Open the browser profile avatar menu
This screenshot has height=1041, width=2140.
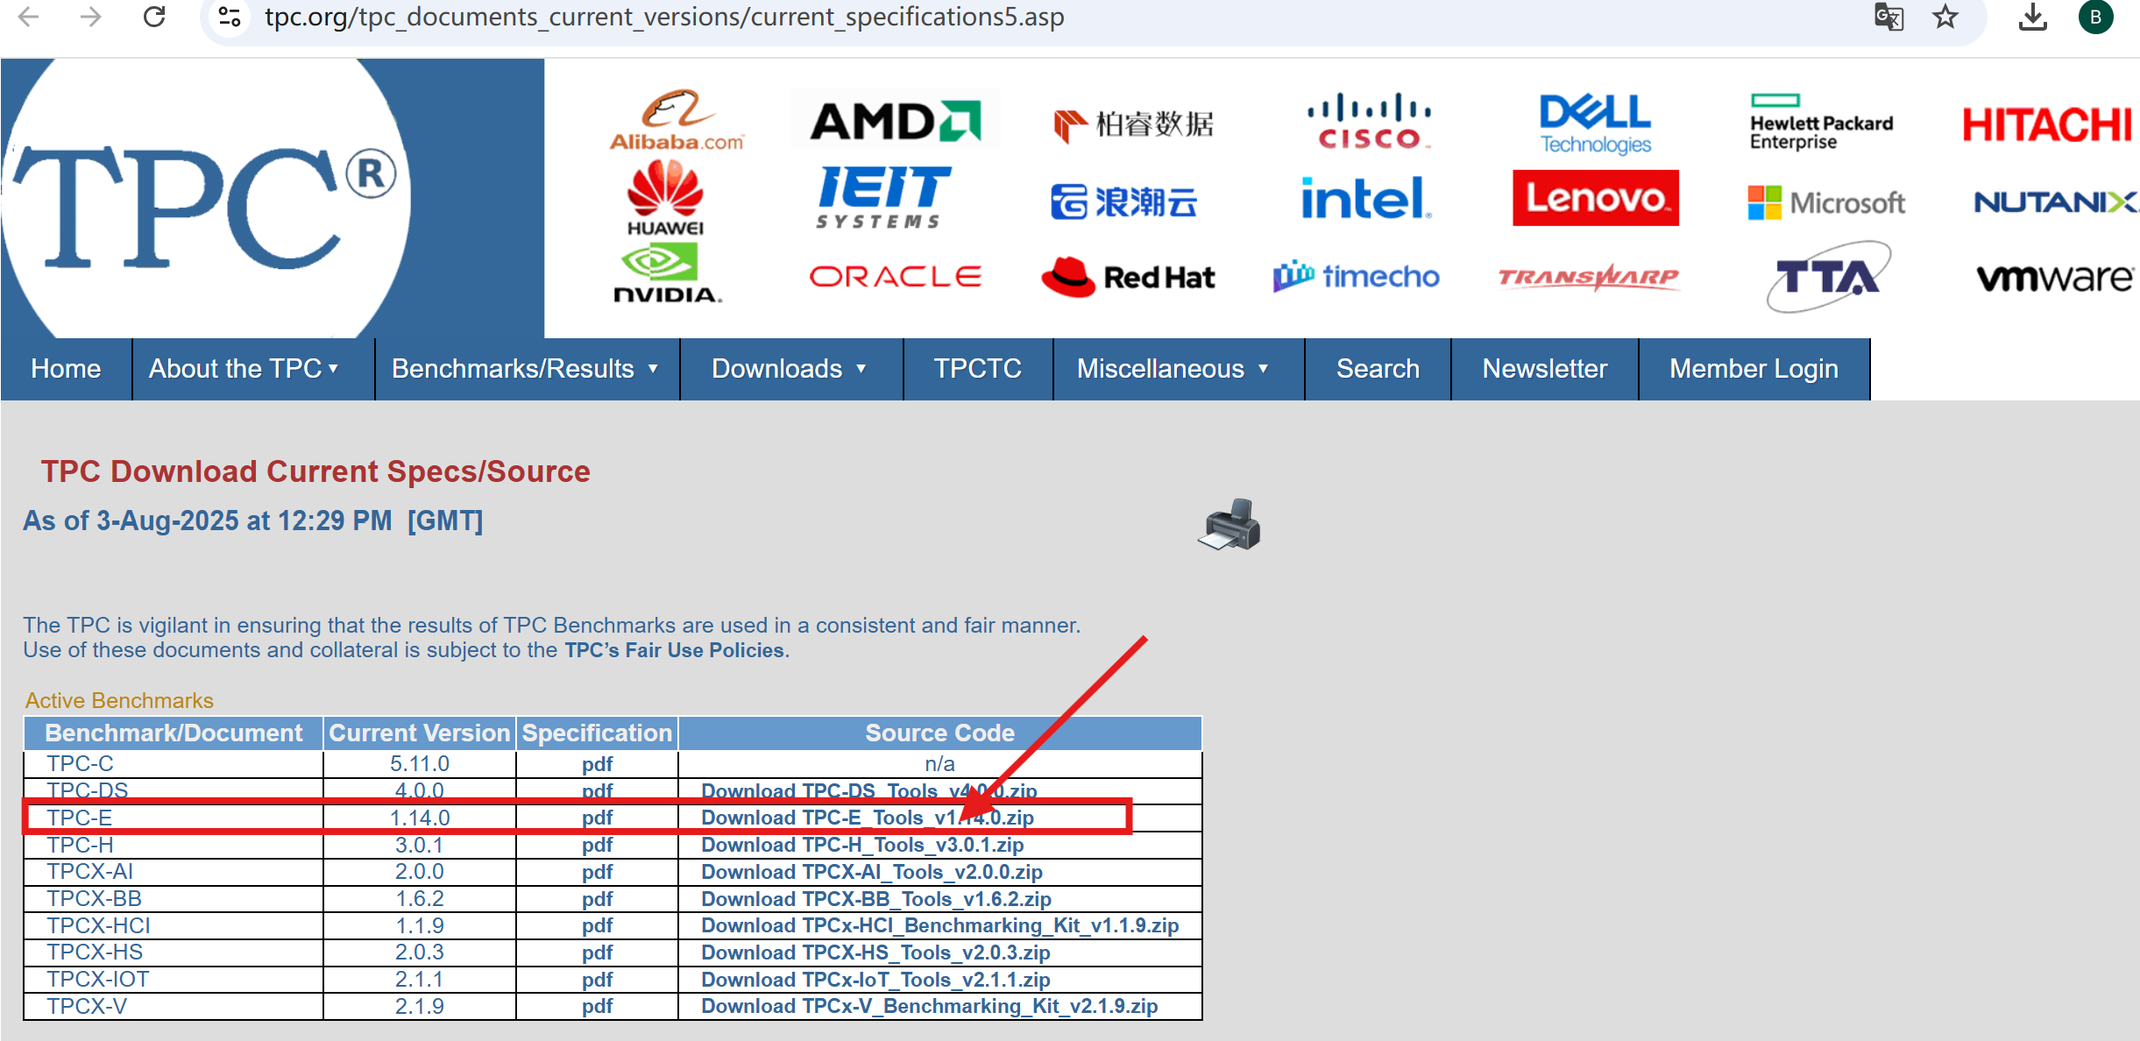pos(2096,17)
